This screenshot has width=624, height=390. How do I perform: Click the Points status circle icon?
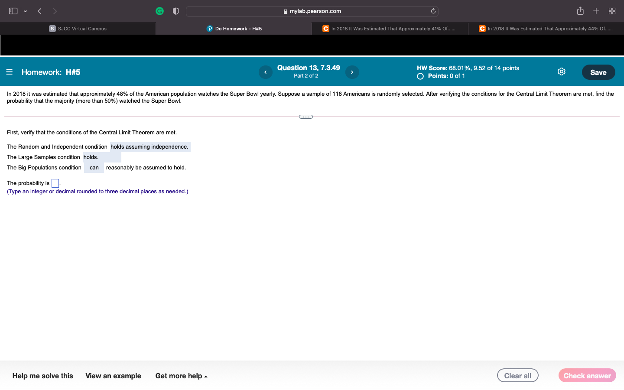pyautogui.click(x=420, y=76)
